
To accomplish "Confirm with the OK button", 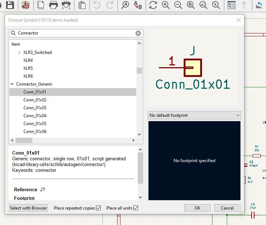I will click(x=197, y=208).
